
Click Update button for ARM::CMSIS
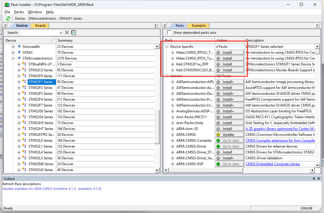pyautogui.click(x=230, y=135)
